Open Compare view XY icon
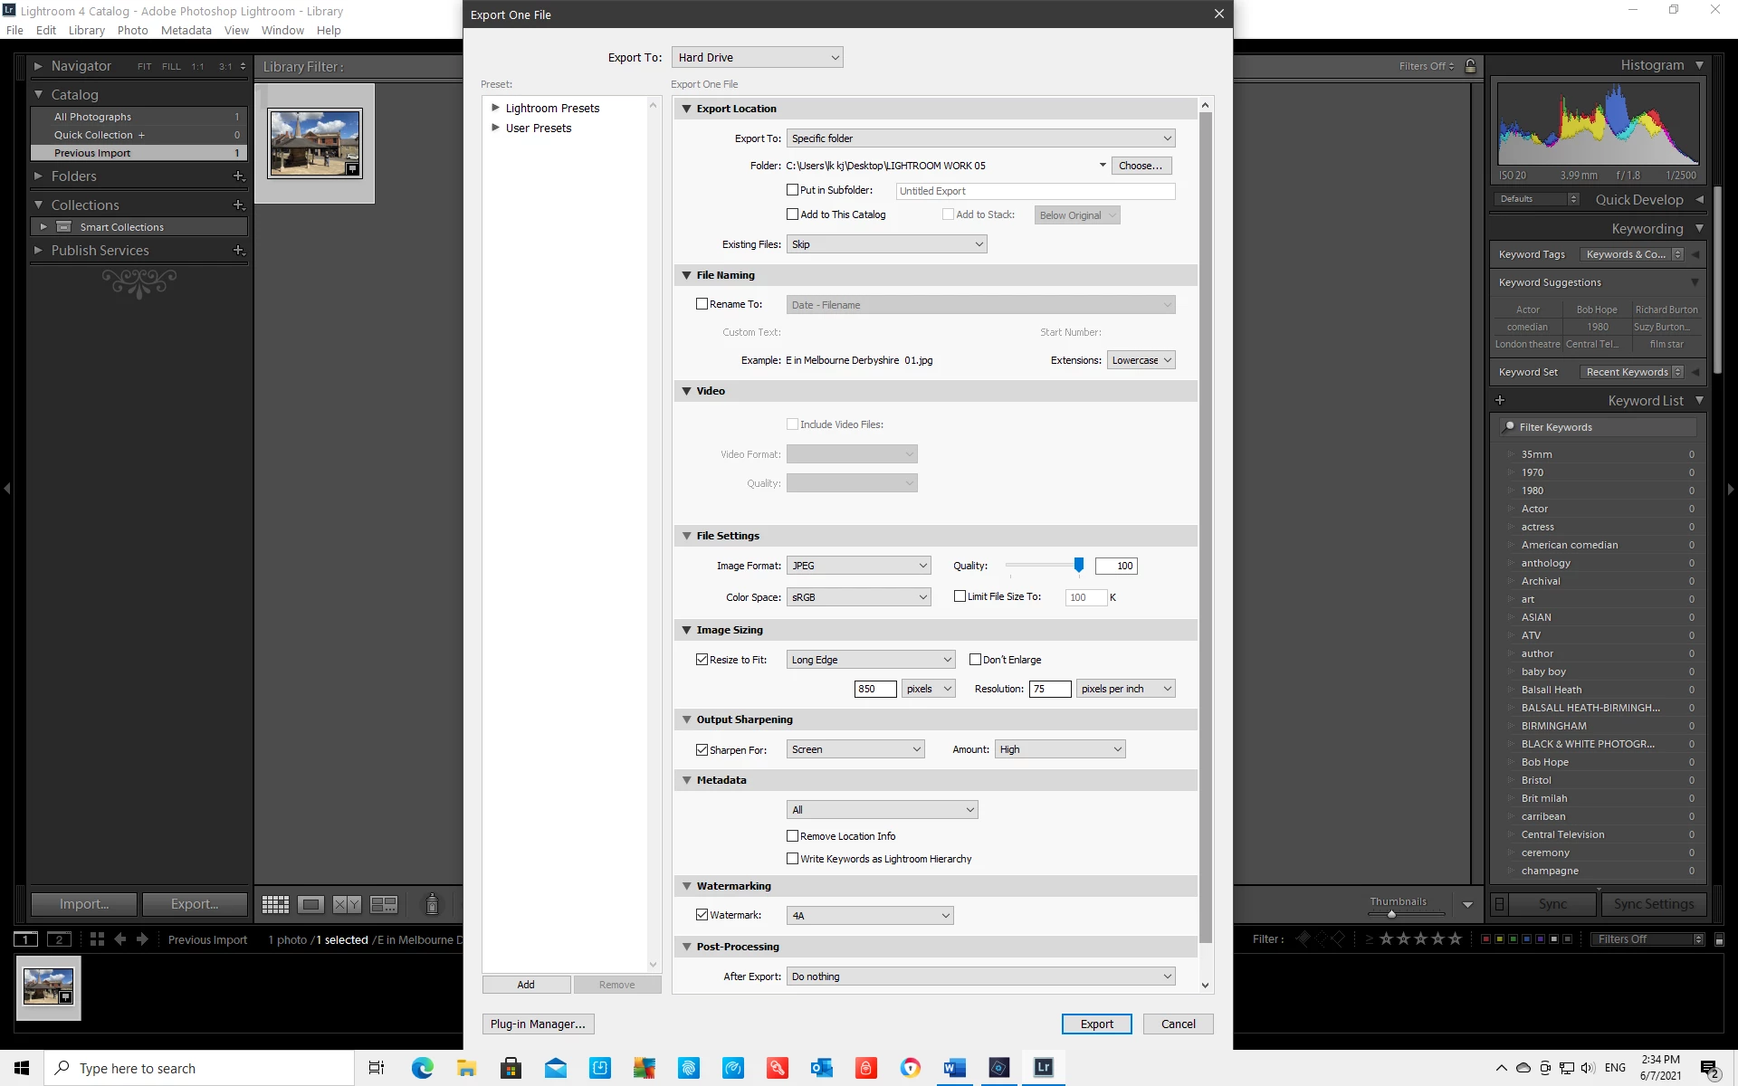Viewport: 1738px width, 1086px height. pyautogui.click(x=347, y=904)
